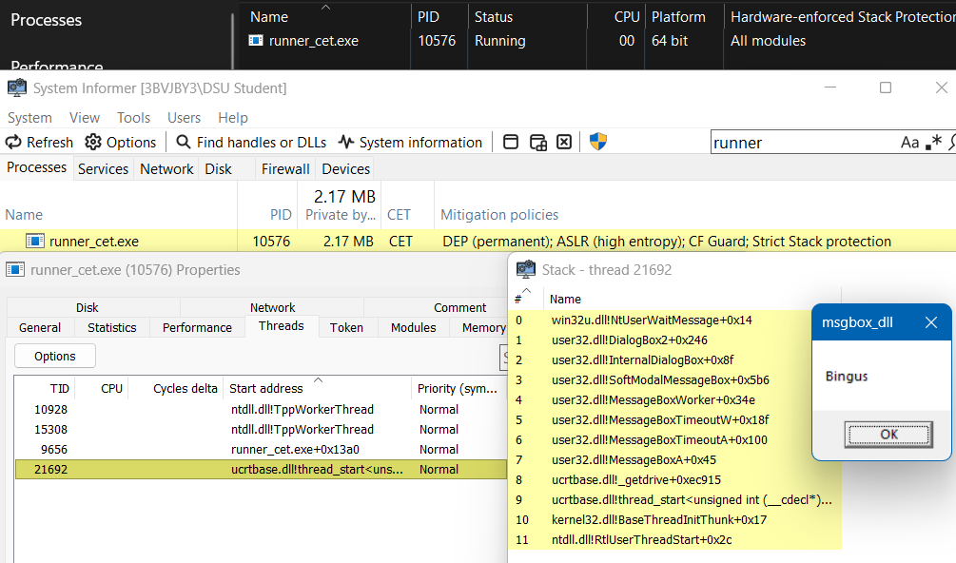
Task: Switch to the Services tab
Action: (103, 168)
